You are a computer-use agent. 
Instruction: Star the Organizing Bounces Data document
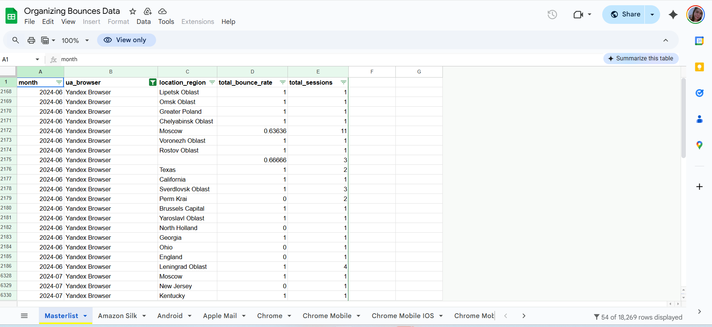pos(133,11)
